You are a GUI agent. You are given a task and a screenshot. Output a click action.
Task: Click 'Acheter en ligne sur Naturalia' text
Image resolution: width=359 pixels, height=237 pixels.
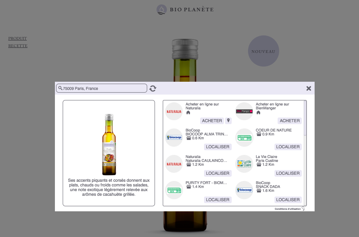[x=202, y=106]
